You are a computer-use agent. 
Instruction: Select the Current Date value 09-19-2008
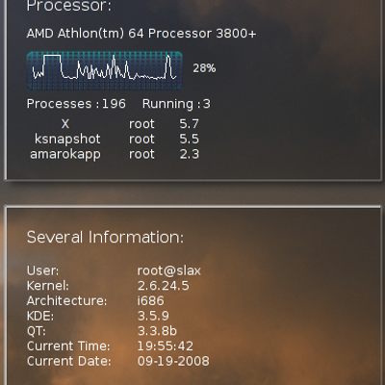pyautogui.click(x=173, y=361)
